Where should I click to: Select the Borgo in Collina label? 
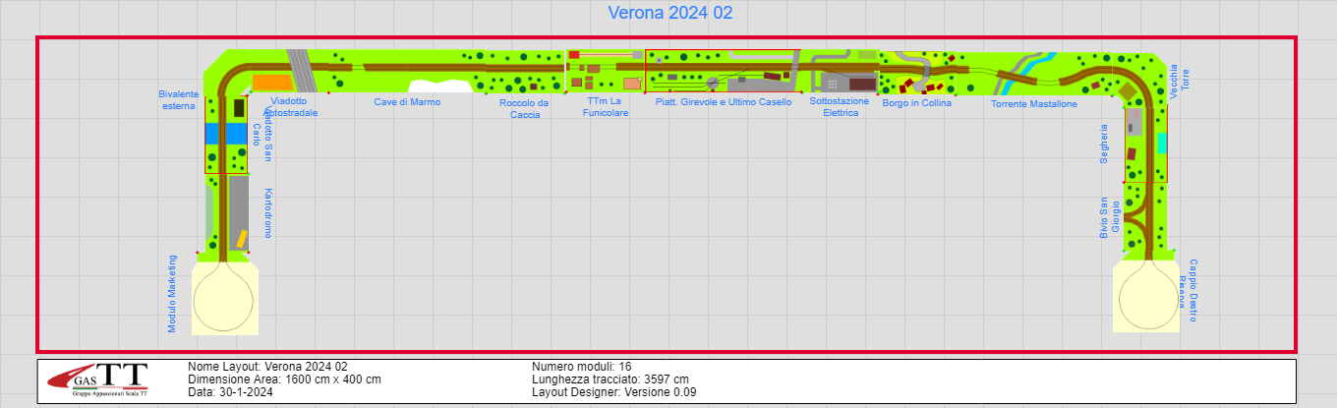(x=916, y=102)
